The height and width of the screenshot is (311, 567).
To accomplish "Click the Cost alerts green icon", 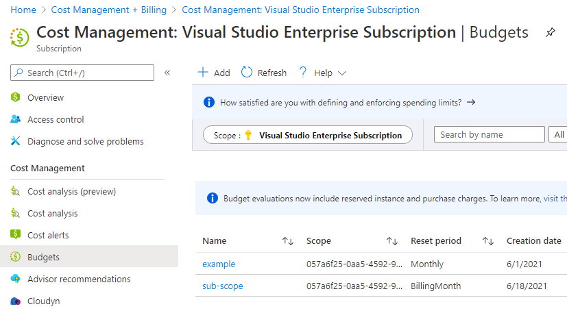I will 15,235.
